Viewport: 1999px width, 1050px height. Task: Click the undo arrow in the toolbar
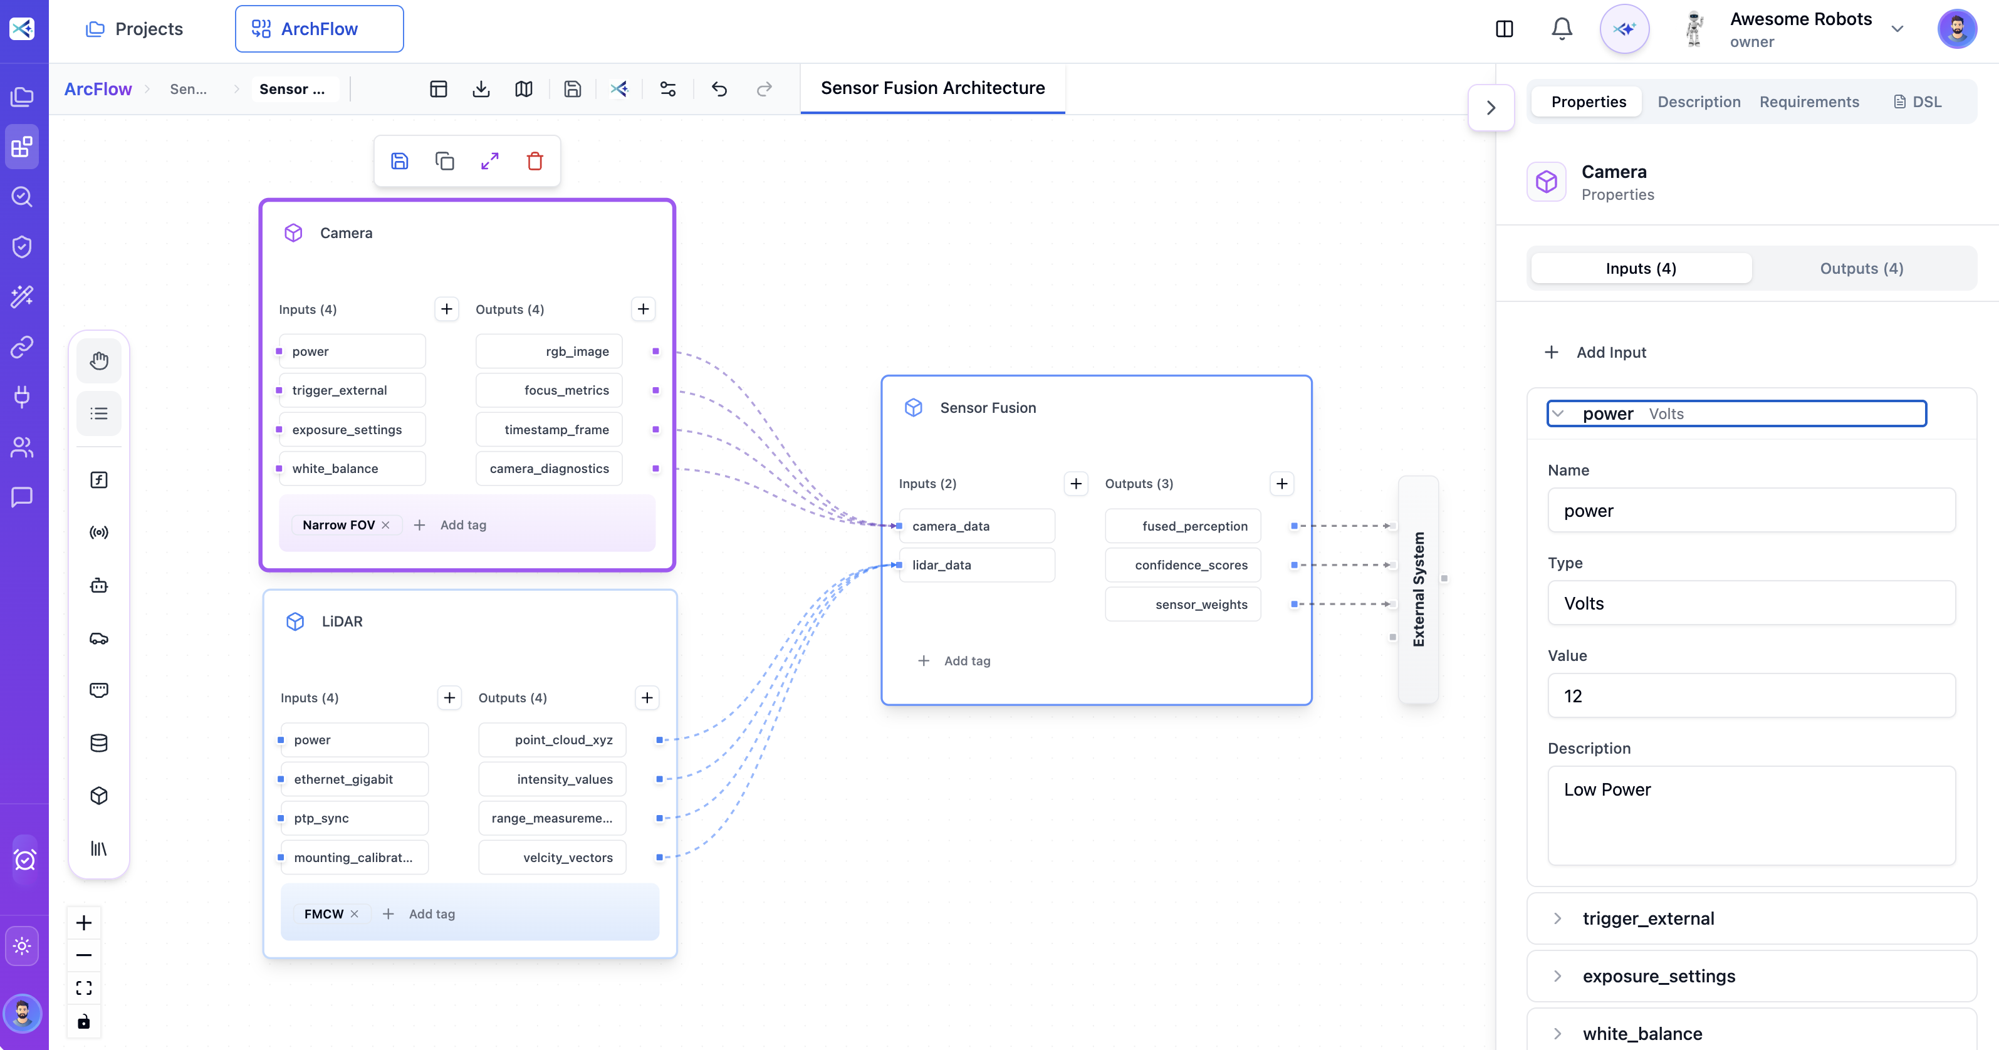coord(719,88)
